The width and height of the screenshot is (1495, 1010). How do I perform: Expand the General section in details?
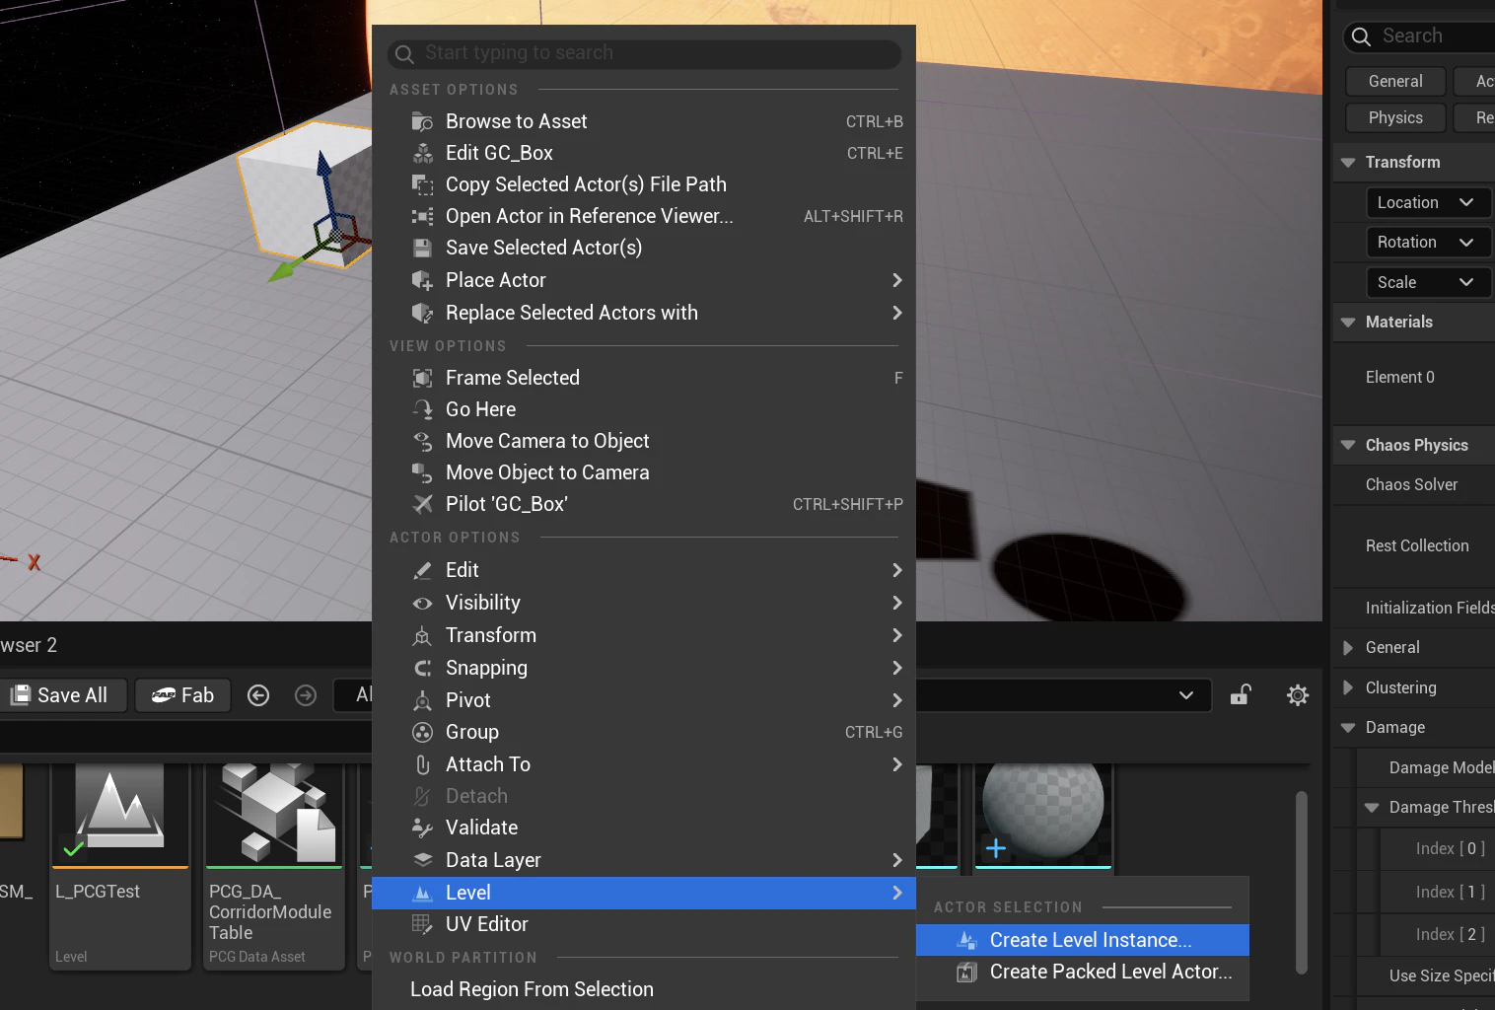pyautogui.click(x=1348, y=648)
